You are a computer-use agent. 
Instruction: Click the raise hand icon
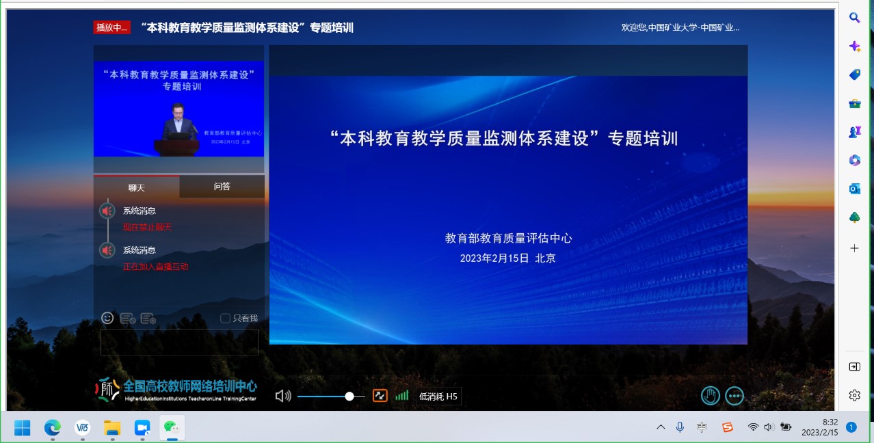click(x=711, y=396)
